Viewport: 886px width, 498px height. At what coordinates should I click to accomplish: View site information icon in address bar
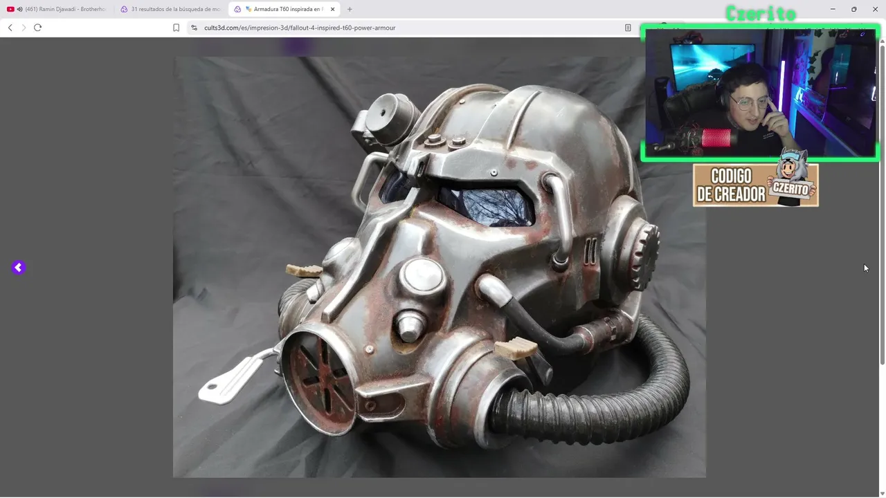194,28
